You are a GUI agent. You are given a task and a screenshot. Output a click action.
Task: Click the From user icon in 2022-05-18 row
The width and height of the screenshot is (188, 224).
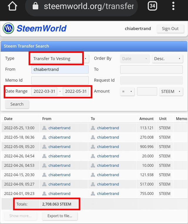[x=44, y=137]
